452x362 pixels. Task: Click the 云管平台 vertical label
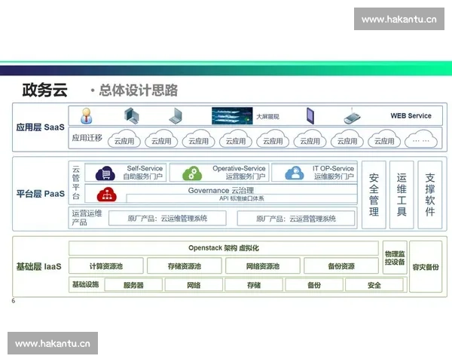(76, 183)
